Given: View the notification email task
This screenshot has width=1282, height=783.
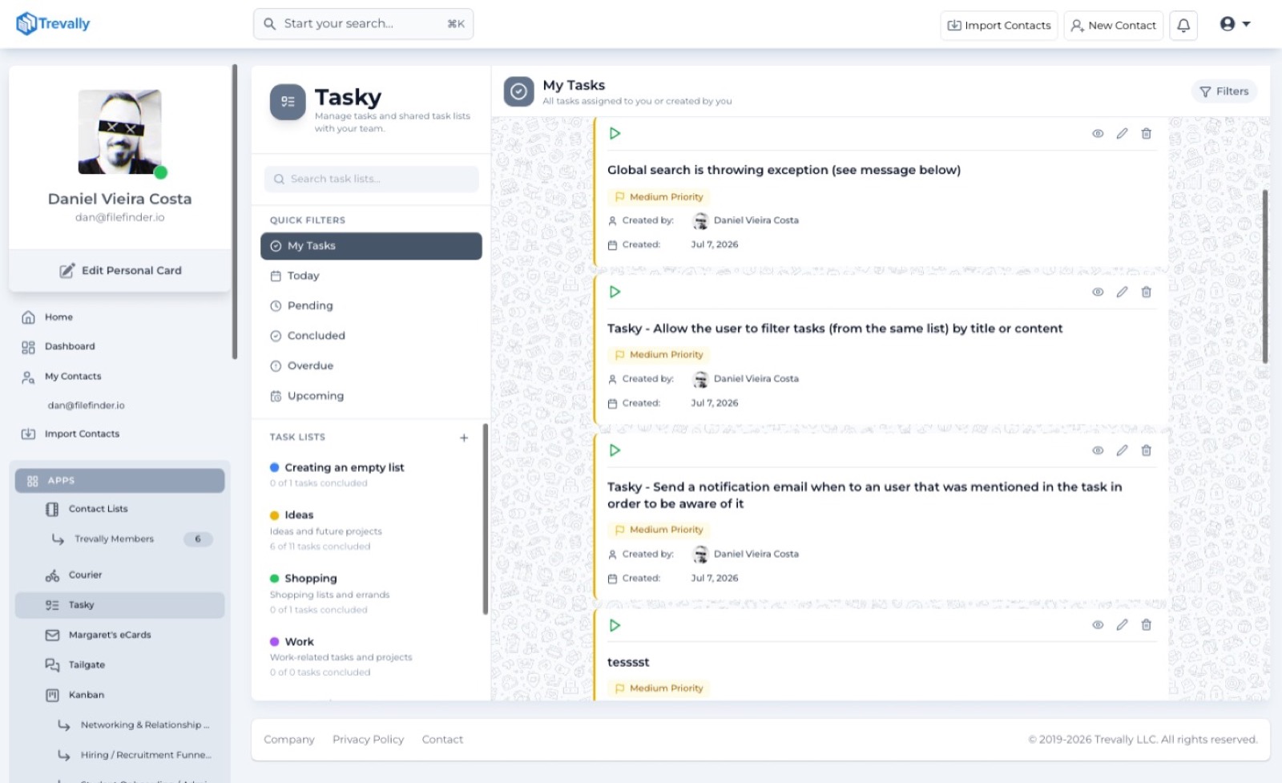Looking at the screenshot, I should (x=1098, y=451).
